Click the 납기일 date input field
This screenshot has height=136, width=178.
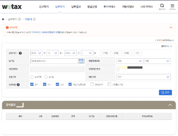tap(54, 61)
